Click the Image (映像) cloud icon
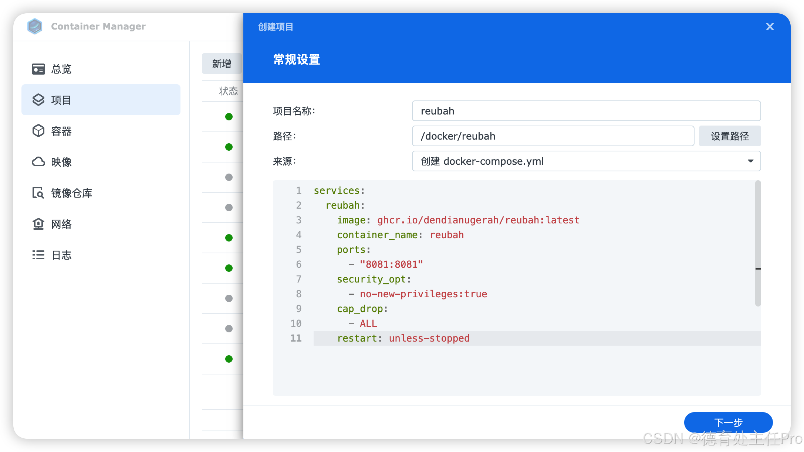The image size is (804, 452). (x=38, y=162)
